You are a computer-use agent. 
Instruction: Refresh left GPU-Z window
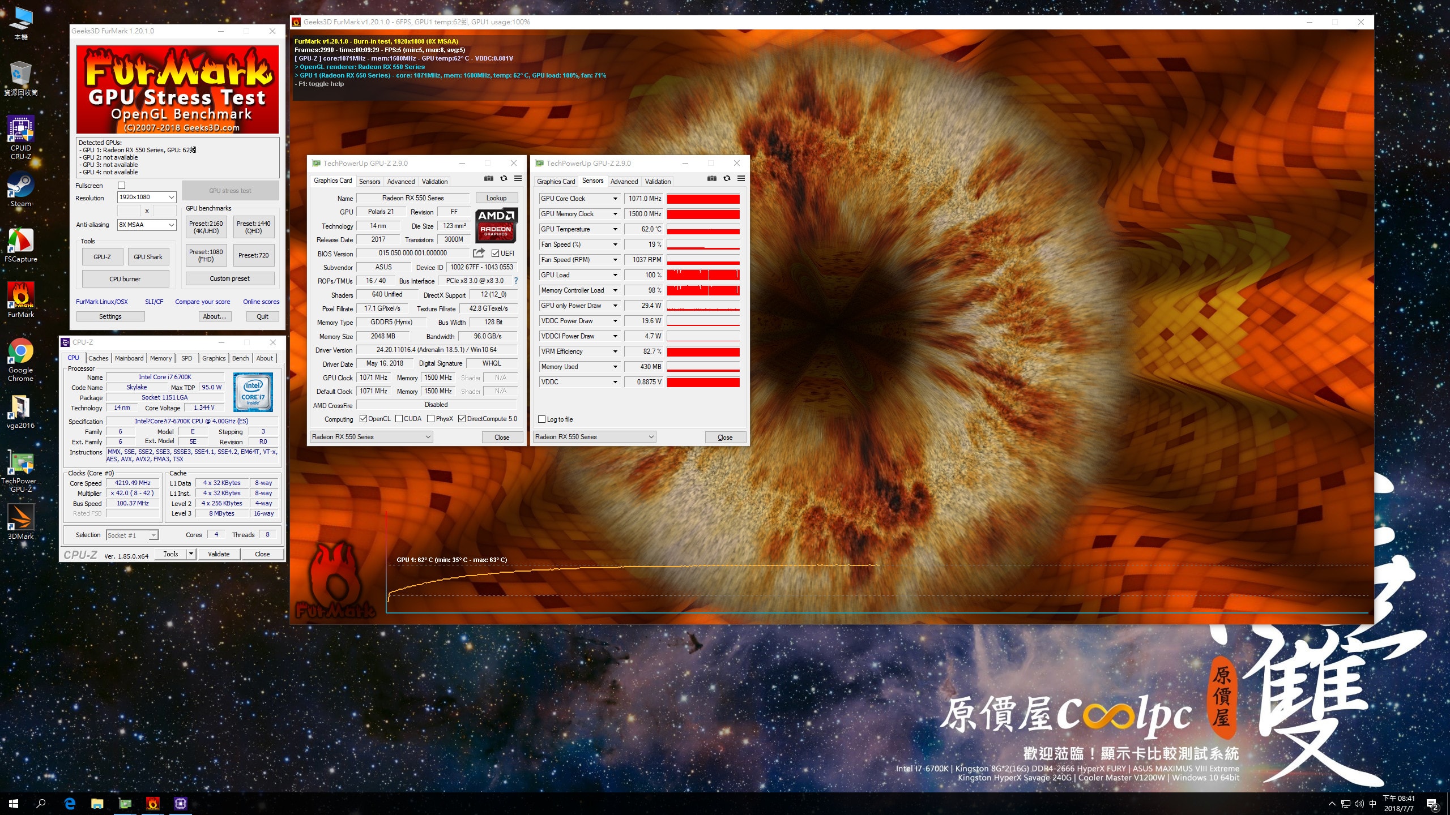(504, 178)
